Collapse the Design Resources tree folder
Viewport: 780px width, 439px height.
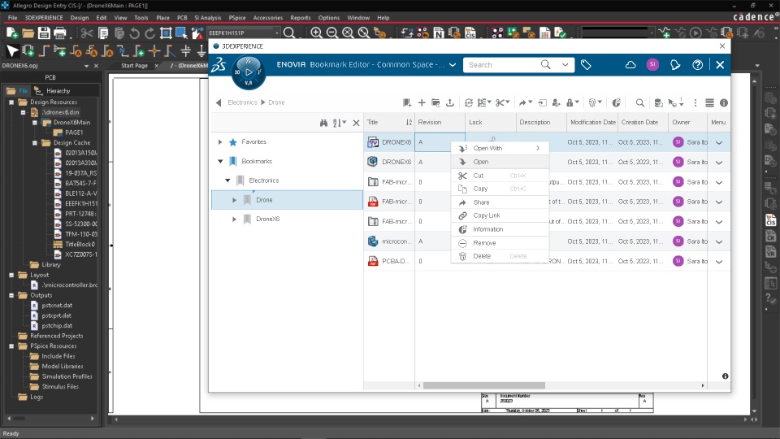pyautogui.click(x=11, y=102)
